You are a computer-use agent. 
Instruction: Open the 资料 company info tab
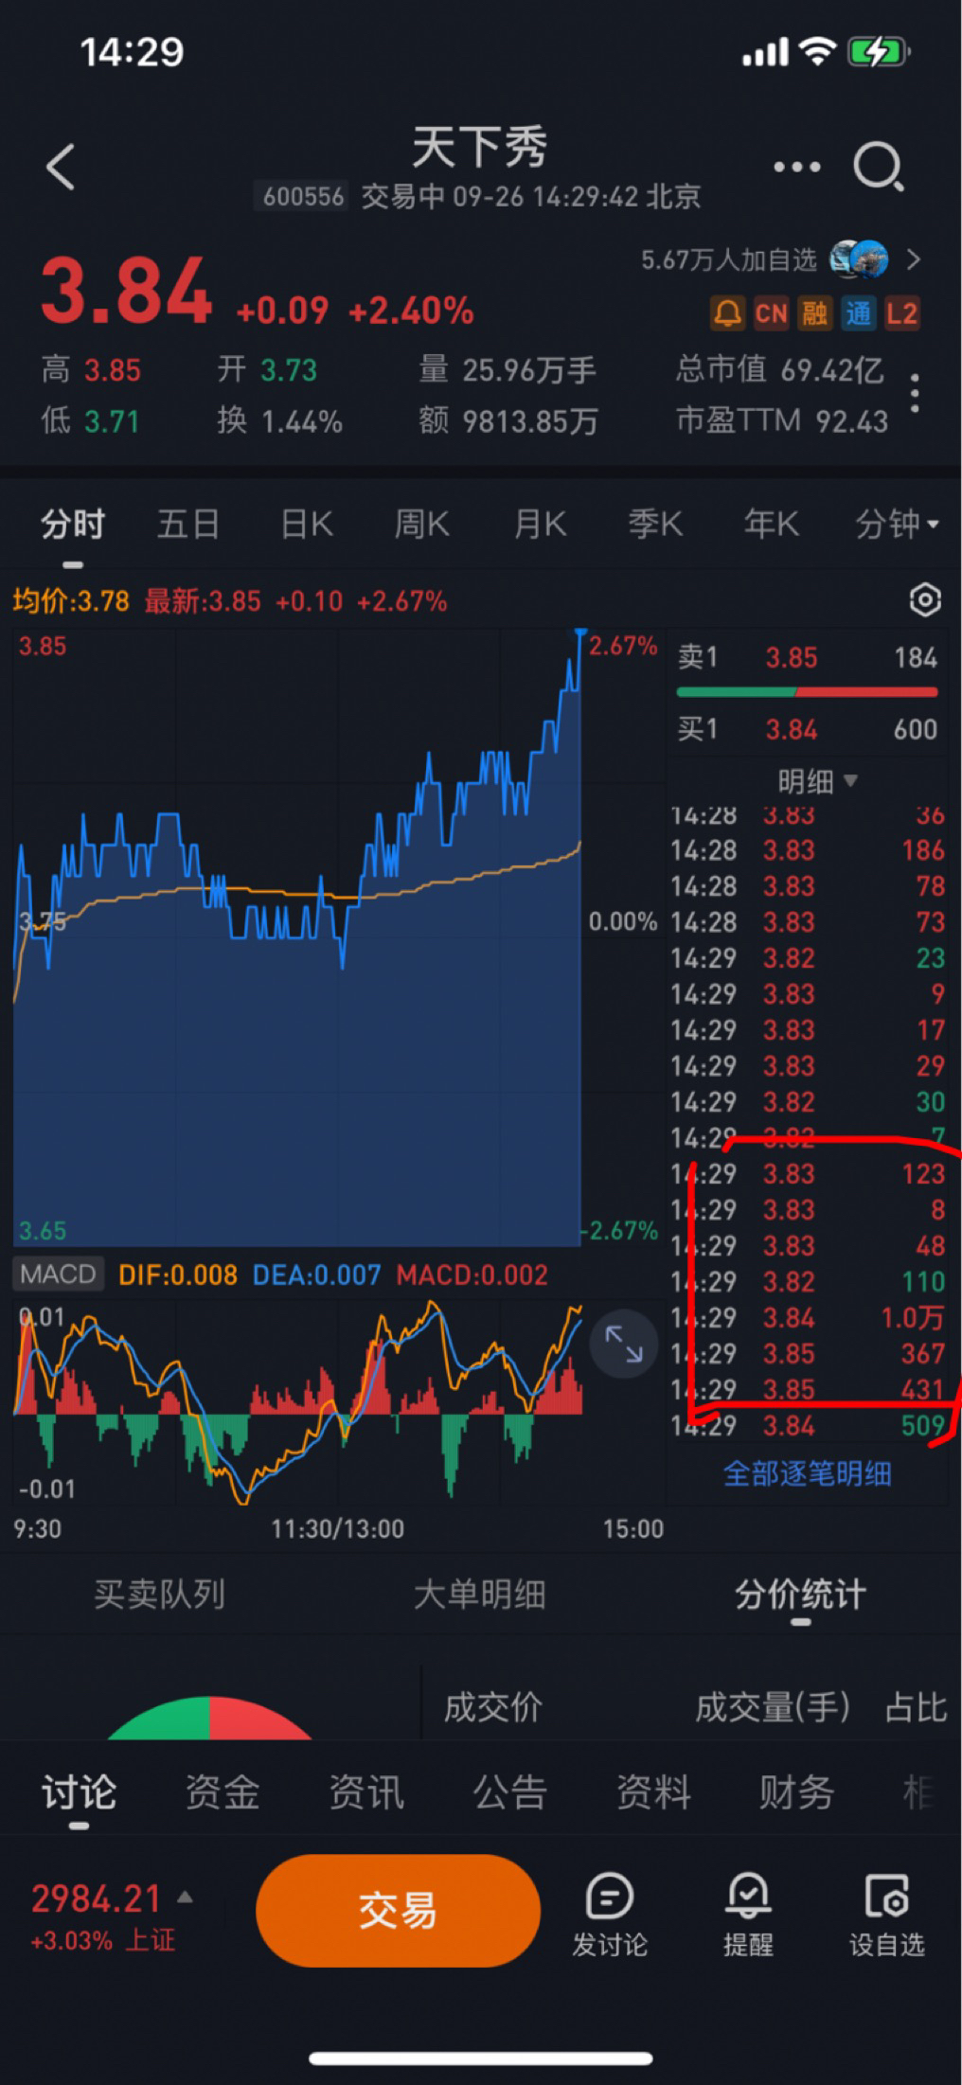click(x=654, y=1792)
